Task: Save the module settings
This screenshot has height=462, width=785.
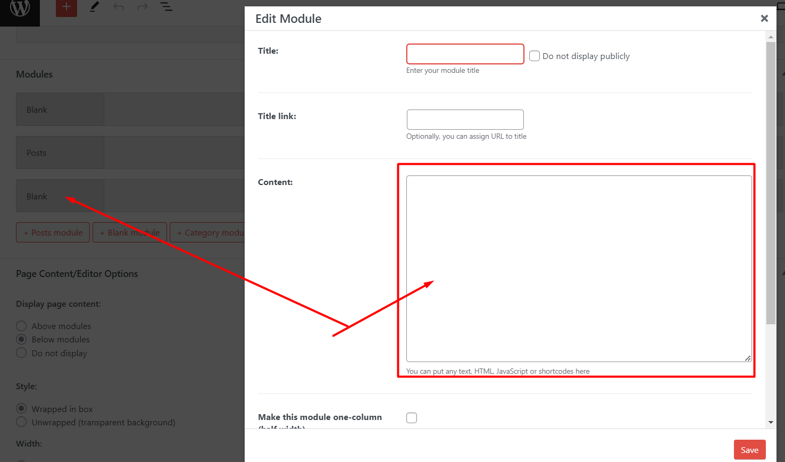Action: pyautogui.click(x=750, y=450)
